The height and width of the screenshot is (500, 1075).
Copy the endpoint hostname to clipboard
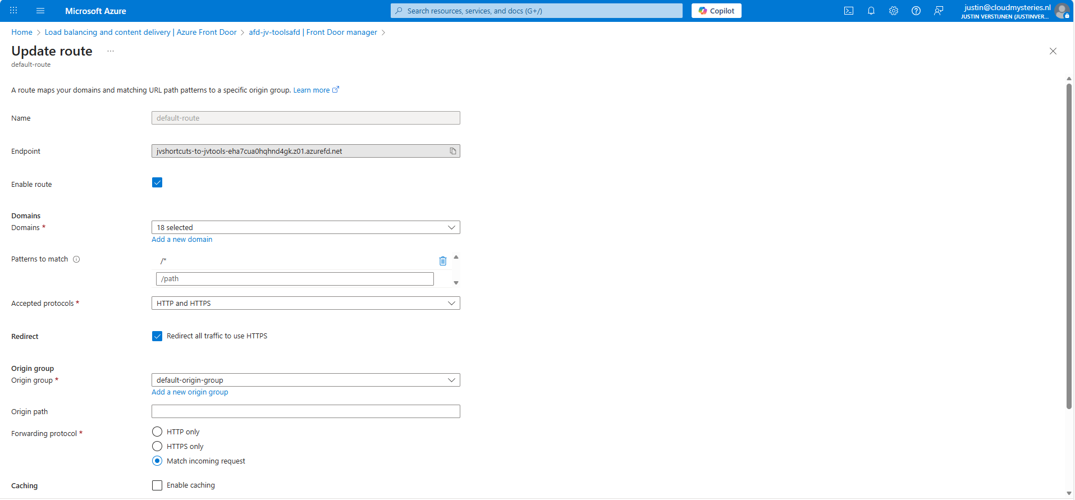pos(452,151)
